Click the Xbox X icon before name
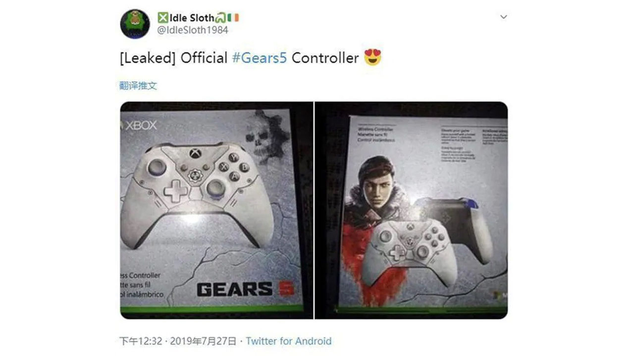This screenshot has height=356, width=634. coord(163,18)
